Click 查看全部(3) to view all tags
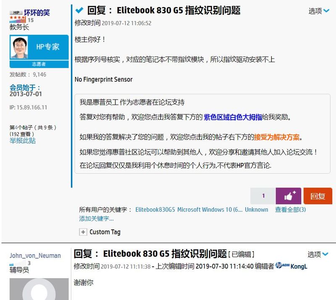 pyautogui.click(x=290, y=210)
